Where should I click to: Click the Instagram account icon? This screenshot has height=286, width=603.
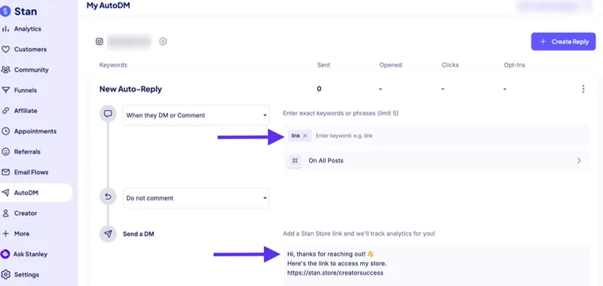[x=99, y=41]
